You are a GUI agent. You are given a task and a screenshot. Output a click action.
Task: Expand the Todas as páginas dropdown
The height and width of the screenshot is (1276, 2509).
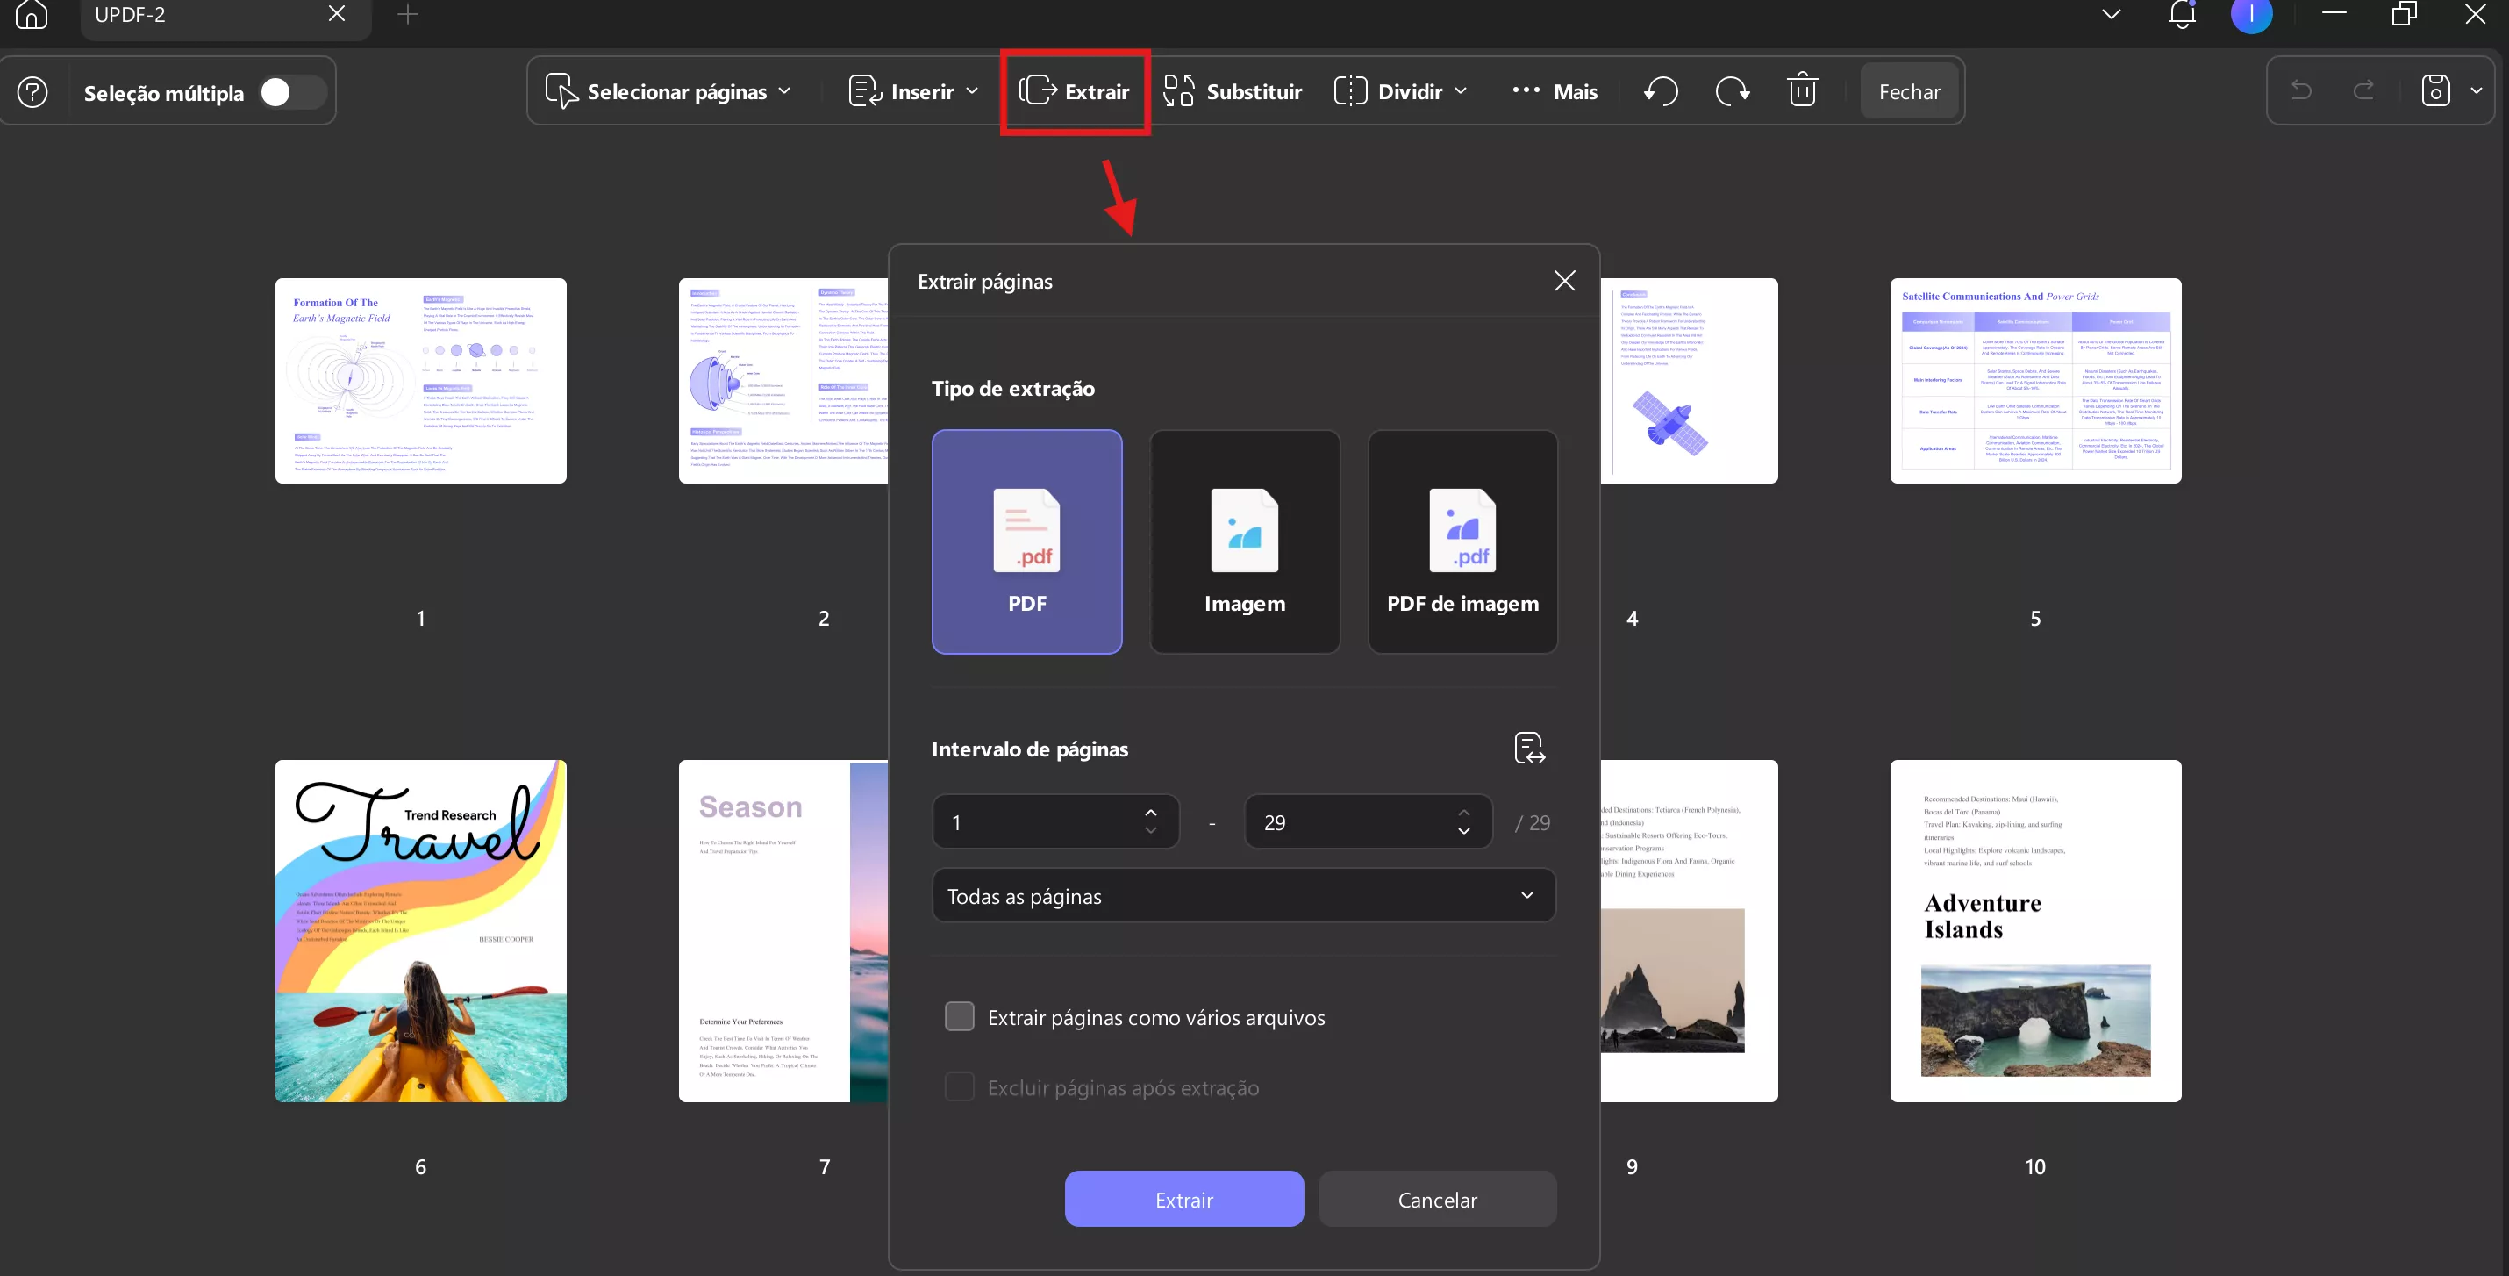1243,895
